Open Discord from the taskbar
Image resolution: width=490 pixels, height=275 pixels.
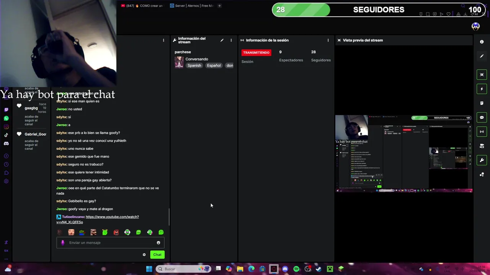pyautogui.click(x=285, y=269)
